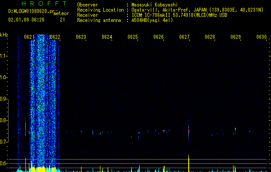Click the HROFFT title text
This screenshot has height=172, width=271.
[x=44, y=3]
